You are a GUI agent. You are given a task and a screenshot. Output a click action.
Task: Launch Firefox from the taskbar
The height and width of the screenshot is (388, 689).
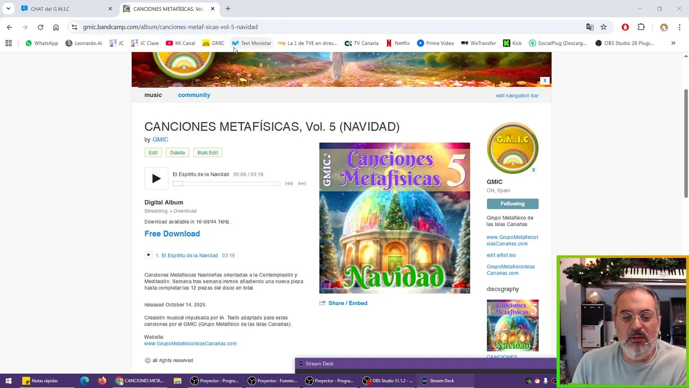(x=102, y=380)
